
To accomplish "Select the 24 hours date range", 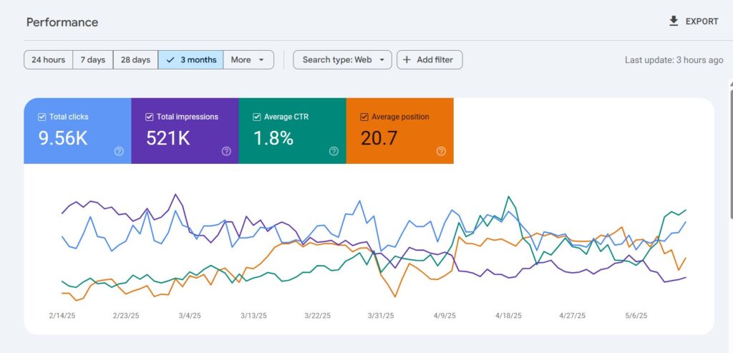I will click(49, 60).
